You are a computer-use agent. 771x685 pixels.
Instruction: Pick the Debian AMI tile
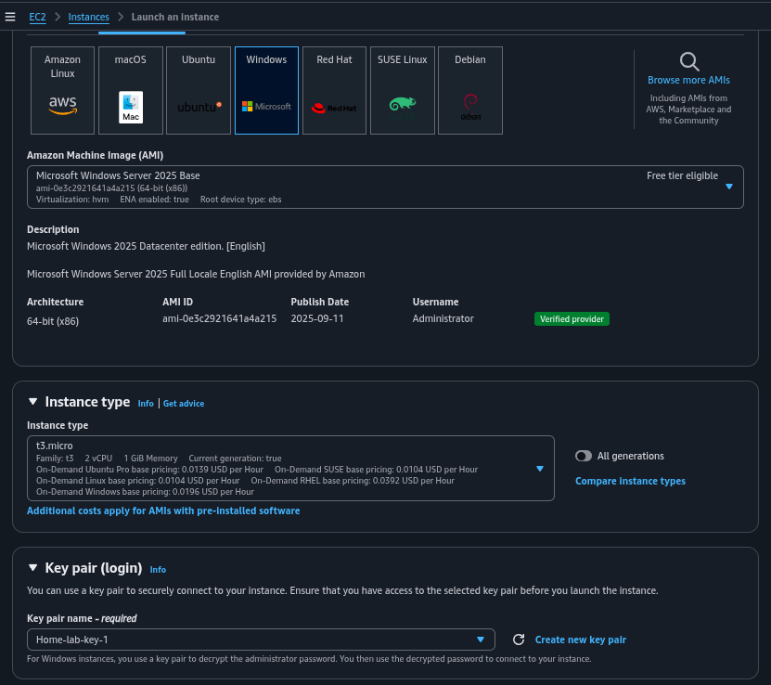tap(469, 91)
